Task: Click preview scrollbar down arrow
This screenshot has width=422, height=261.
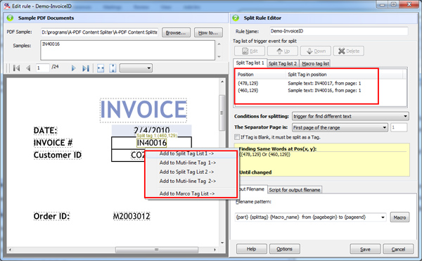Action: click(x=222, y=243)
